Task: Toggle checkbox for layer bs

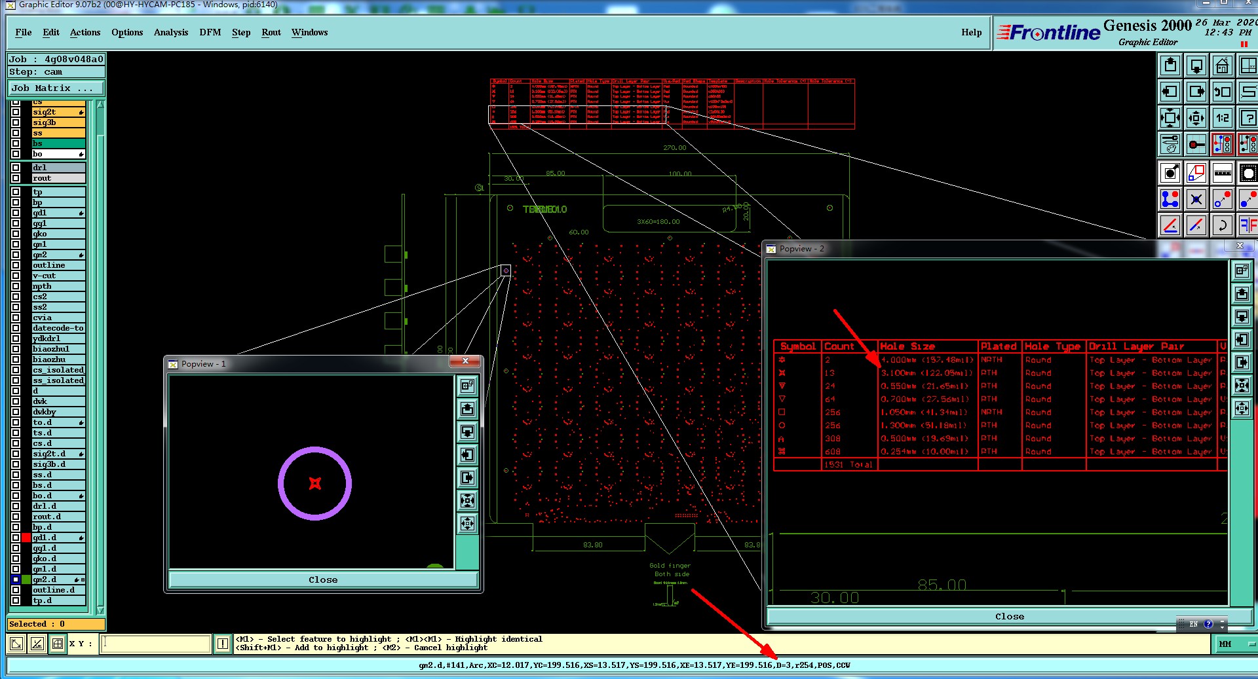Action: 16,143
